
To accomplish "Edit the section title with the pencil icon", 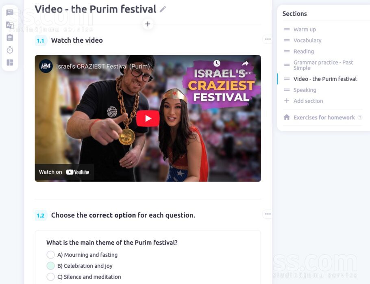I will (163, 9).
